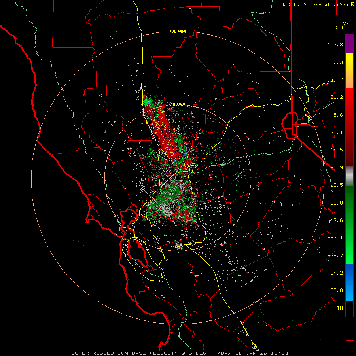Screen dimensions: 356x356
Task: Select the -109.8 velocity scale value
Action: pos(333,290)
